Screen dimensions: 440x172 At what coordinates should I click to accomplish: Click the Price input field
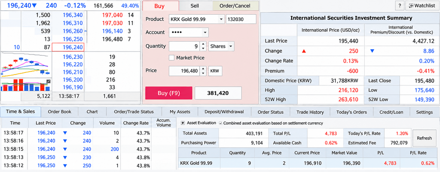click(x=184, y=71)
